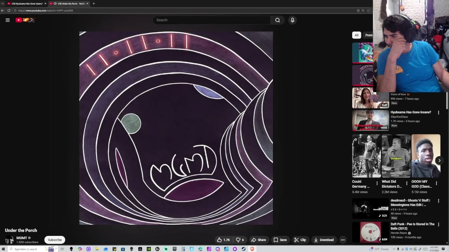The height and width of the screenshot is (252, 449).
Task: Download the video
Action: 324,240
